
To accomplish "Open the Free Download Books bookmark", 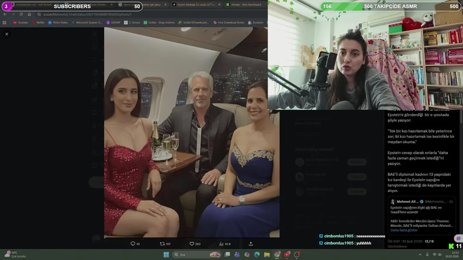I will pos(229,22).
